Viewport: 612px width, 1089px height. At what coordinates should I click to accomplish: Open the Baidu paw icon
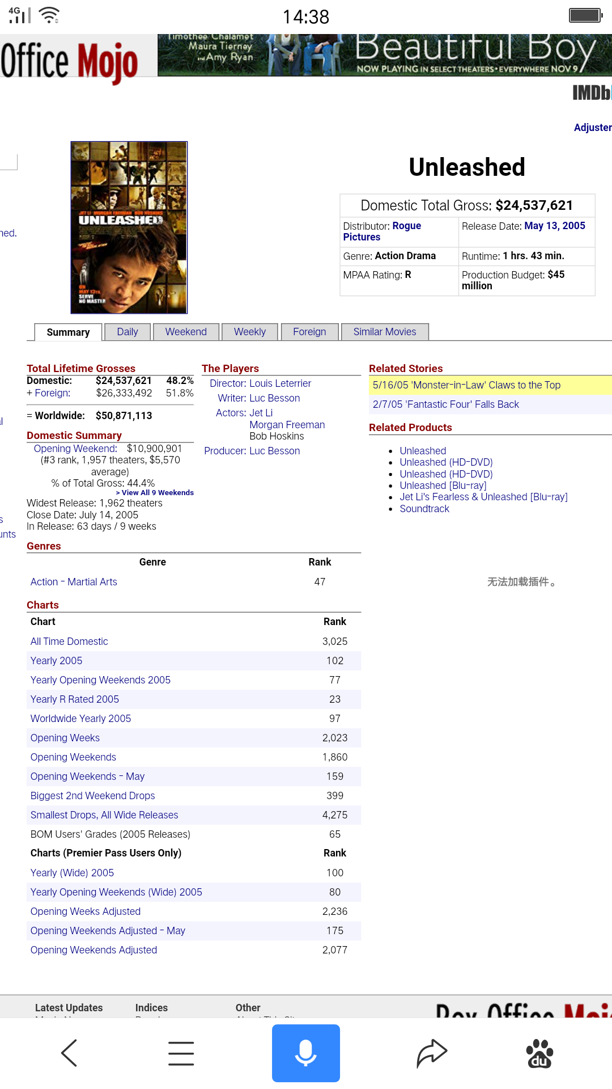(539, 1053)
